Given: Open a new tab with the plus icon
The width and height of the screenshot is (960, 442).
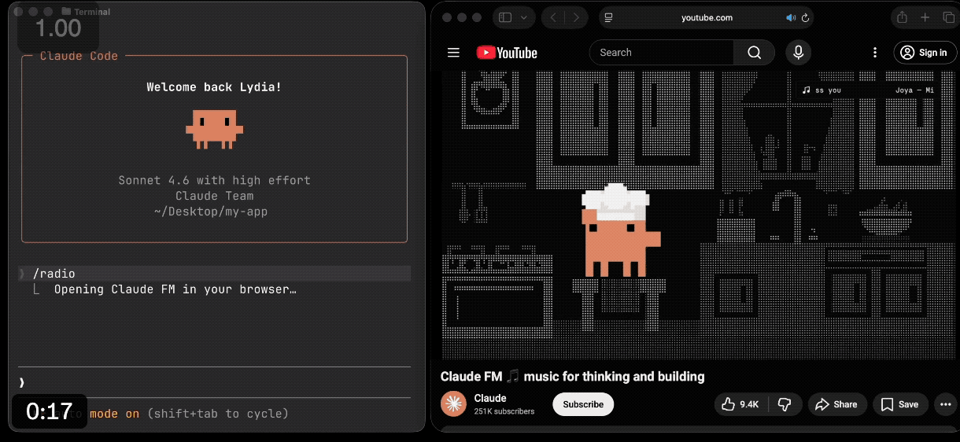Looking at the screenshot, I should point(925,17).
